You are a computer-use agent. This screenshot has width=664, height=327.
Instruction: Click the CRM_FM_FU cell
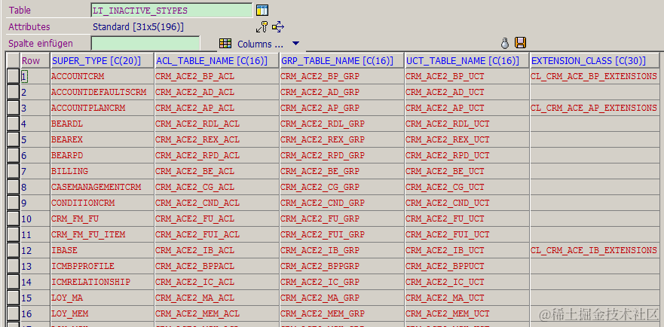click(x=102, y=219)
